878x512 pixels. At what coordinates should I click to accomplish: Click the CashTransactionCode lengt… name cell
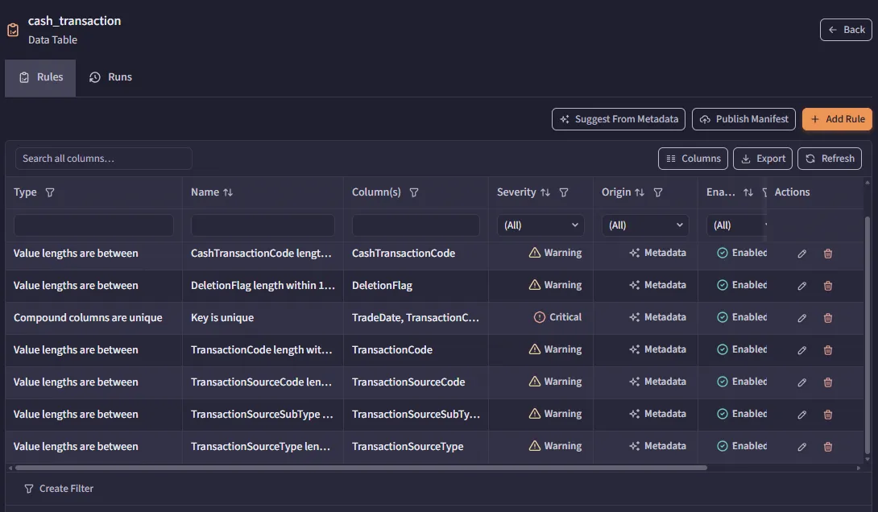click(x=263, y=253)
